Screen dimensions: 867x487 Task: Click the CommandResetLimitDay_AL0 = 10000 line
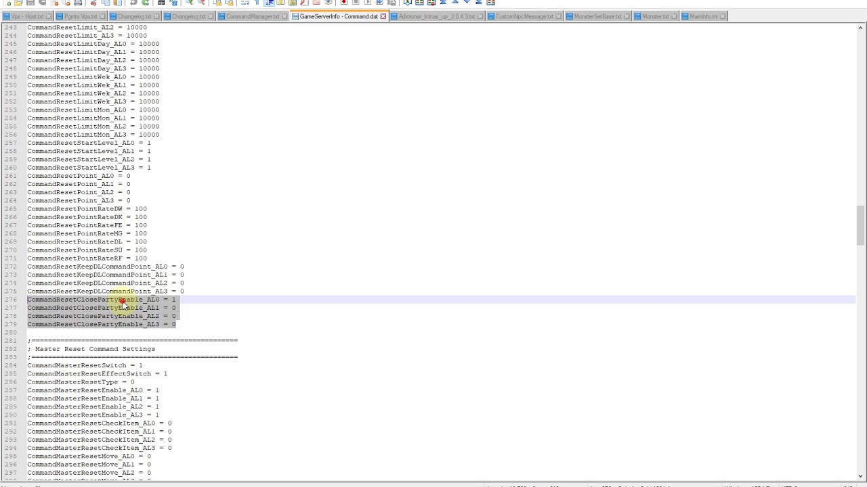[x=93, y=44]
